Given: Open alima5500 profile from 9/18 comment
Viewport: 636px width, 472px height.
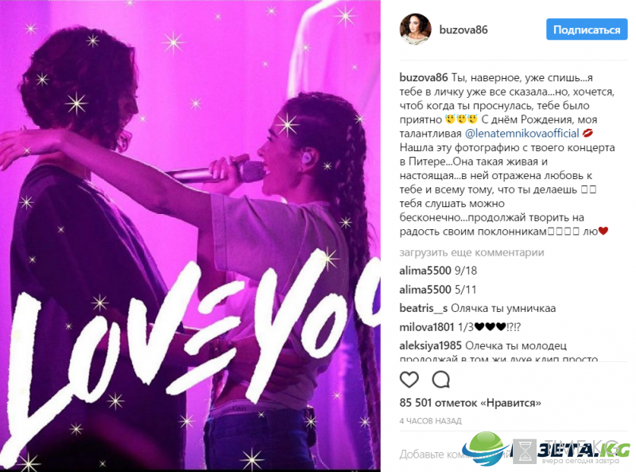Looking at the screenshot, I should click(x=425, y=271).
